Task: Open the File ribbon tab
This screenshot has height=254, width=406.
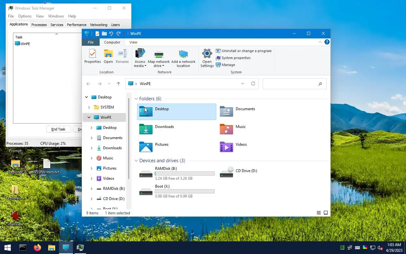Action: 91,42
